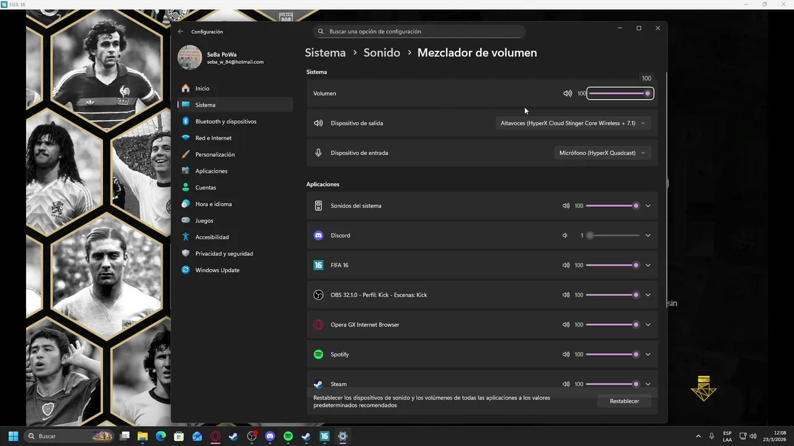794x446 pixels.
Task: Mute Spotify audio
Action: point(566,354)
